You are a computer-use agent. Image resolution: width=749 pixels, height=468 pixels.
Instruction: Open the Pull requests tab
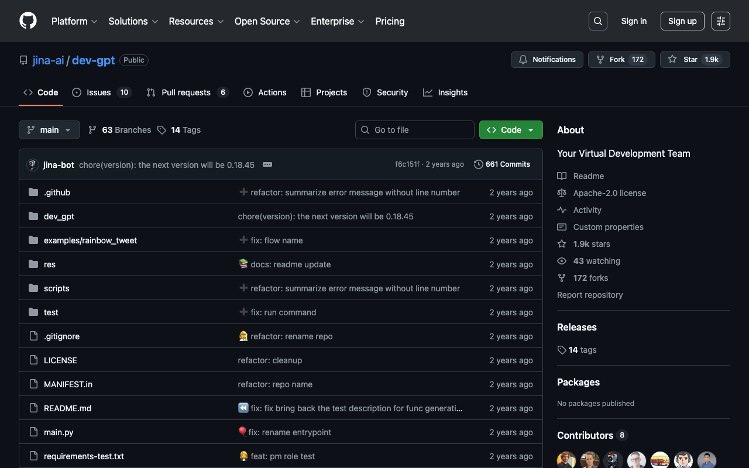pos(185,92)
